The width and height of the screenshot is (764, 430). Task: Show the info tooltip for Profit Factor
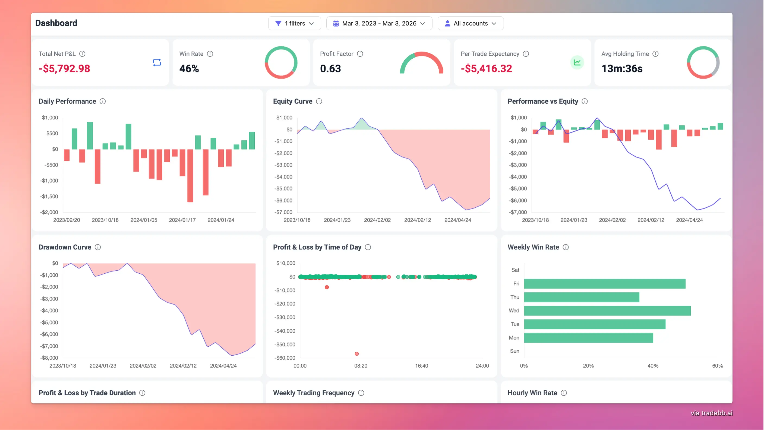tap(360, 54)
